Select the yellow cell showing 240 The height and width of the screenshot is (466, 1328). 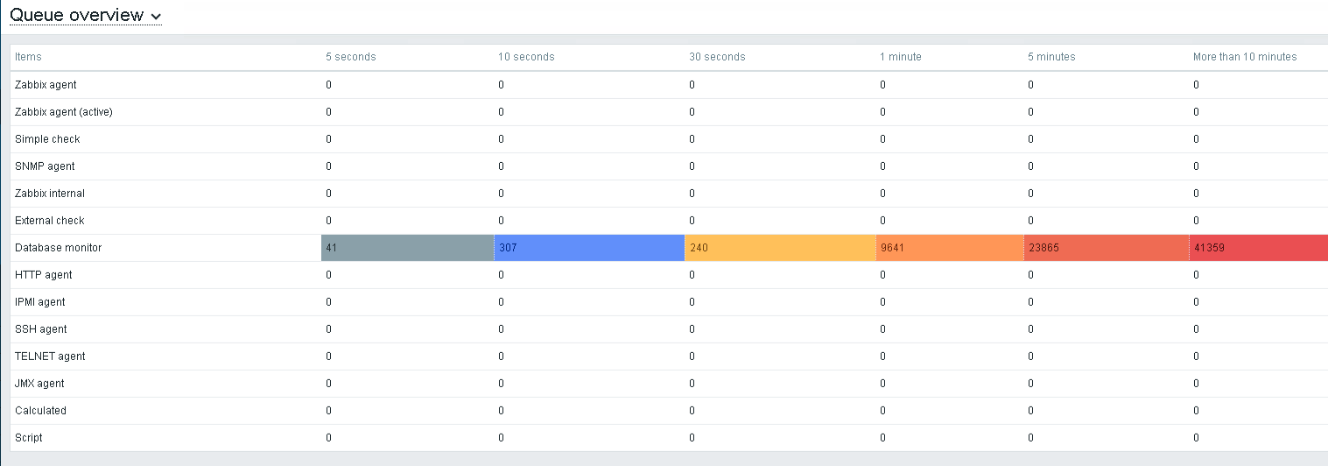(779, 248)
